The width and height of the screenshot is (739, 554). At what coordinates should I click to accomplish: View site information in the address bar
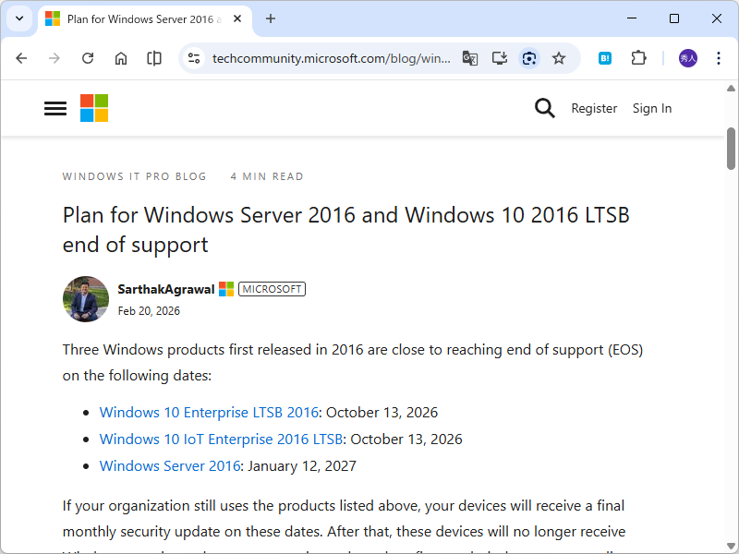pos(194,58)
